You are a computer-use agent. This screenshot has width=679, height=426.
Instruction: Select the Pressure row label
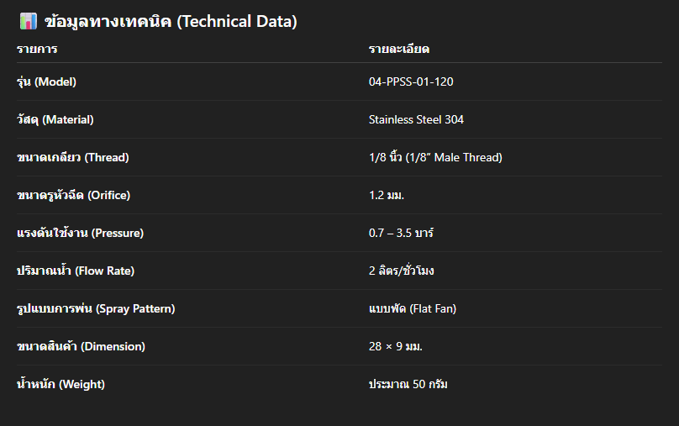[x=80, y=233]
